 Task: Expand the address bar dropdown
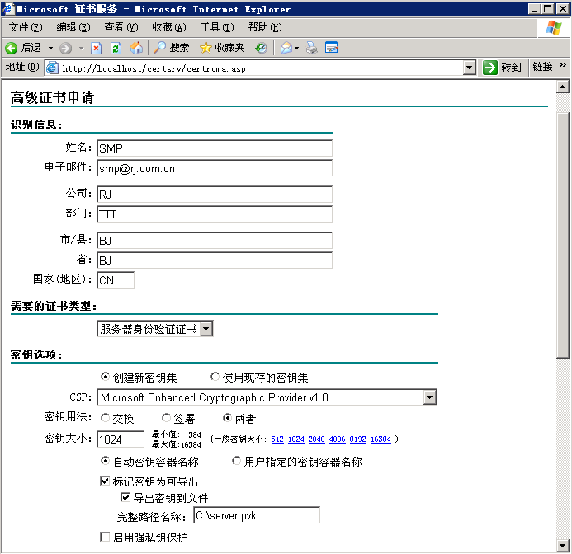click(x=469, y=68)
